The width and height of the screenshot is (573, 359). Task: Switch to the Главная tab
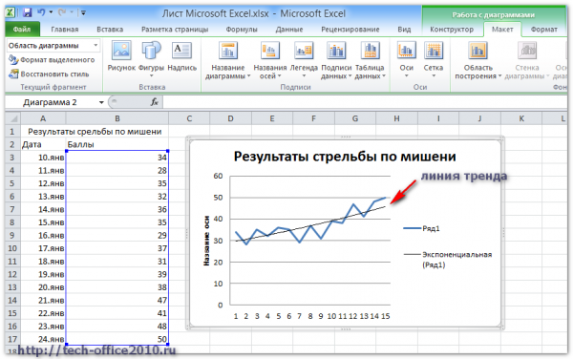[65, 30]
